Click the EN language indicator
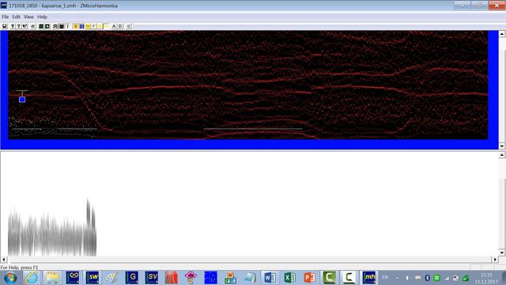The width and height of the screenshot is (506, 285). pos(385,278)
